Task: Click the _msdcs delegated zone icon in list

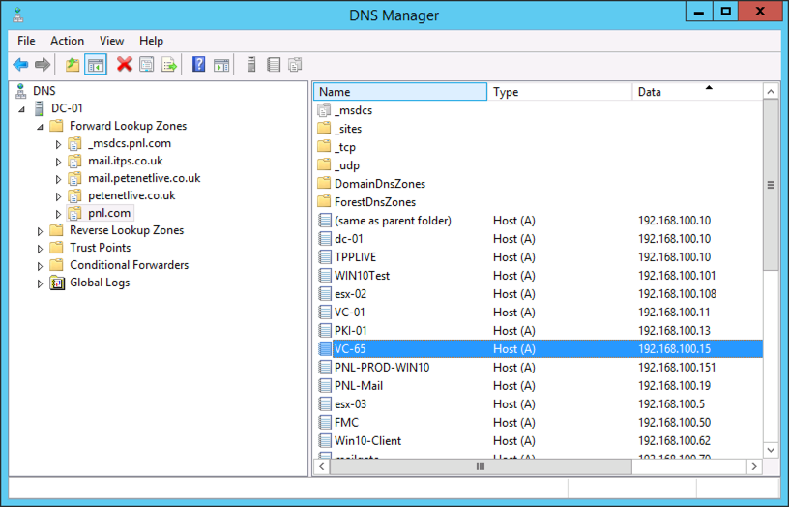Action: click(325, 110)
